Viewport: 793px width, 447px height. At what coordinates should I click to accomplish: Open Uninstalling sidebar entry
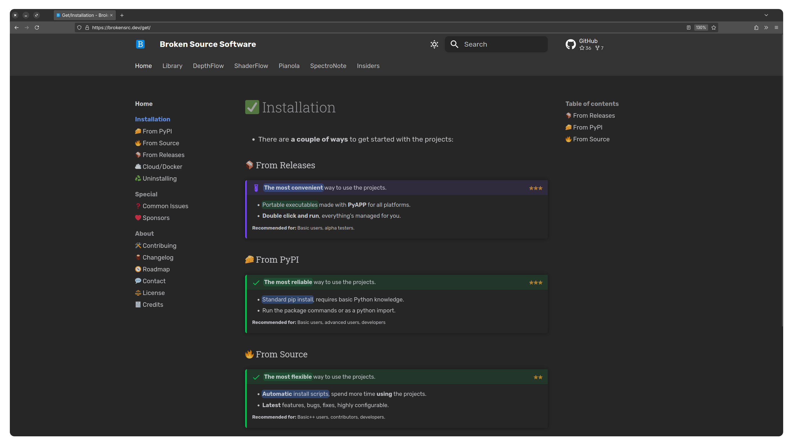[156, 178]
